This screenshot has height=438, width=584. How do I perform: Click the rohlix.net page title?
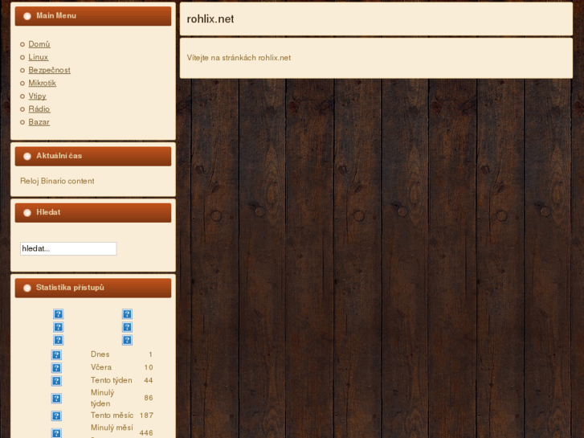click(210, 19)
